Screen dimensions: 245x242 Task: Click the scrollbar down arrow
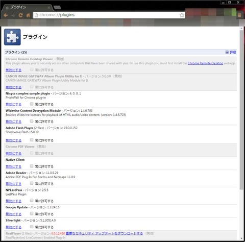[x=241, y=238]
